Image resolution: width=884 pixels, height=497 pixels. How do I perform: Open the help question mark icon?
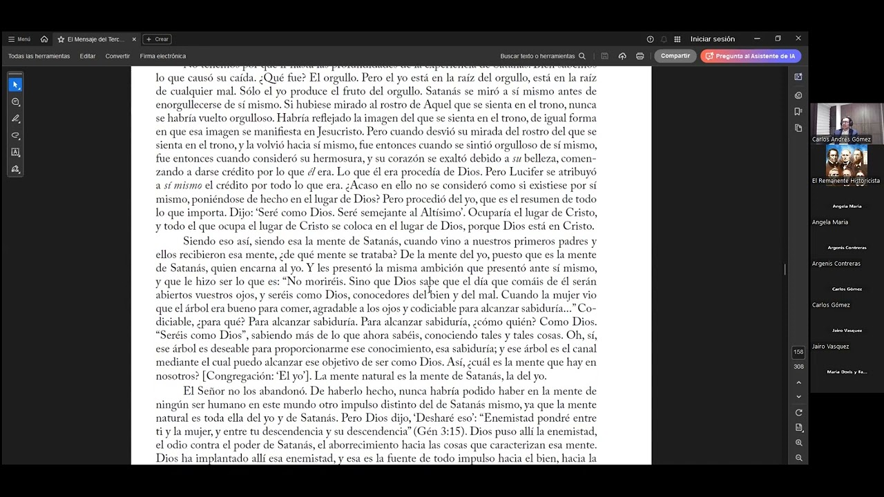click(650, 39)
